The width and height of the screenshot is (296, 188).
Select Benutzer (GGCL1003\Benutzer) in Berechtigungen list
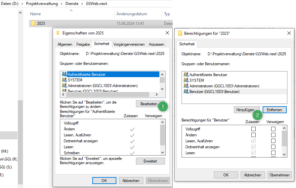tap(234, 91)
